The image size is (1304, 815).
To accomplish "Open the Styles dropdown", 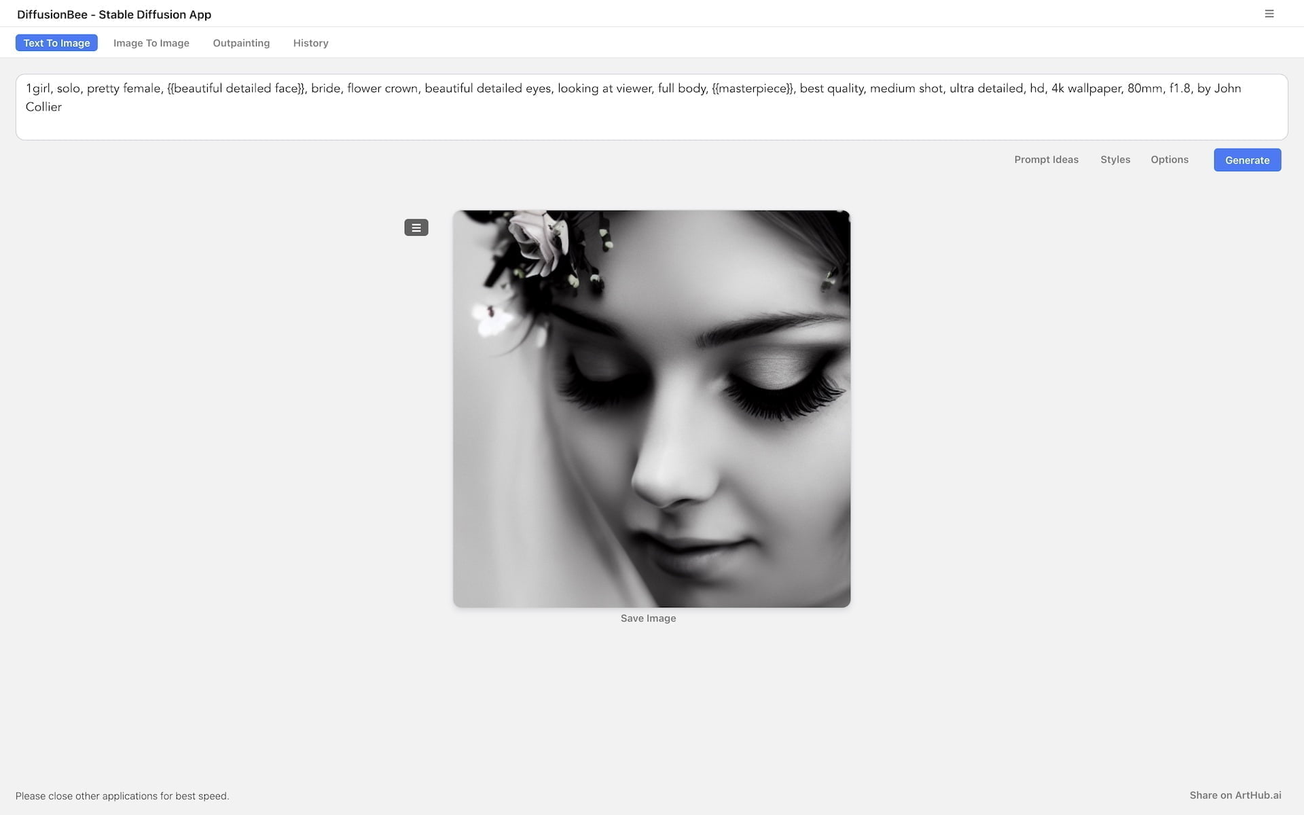I will click(1115, 160).
